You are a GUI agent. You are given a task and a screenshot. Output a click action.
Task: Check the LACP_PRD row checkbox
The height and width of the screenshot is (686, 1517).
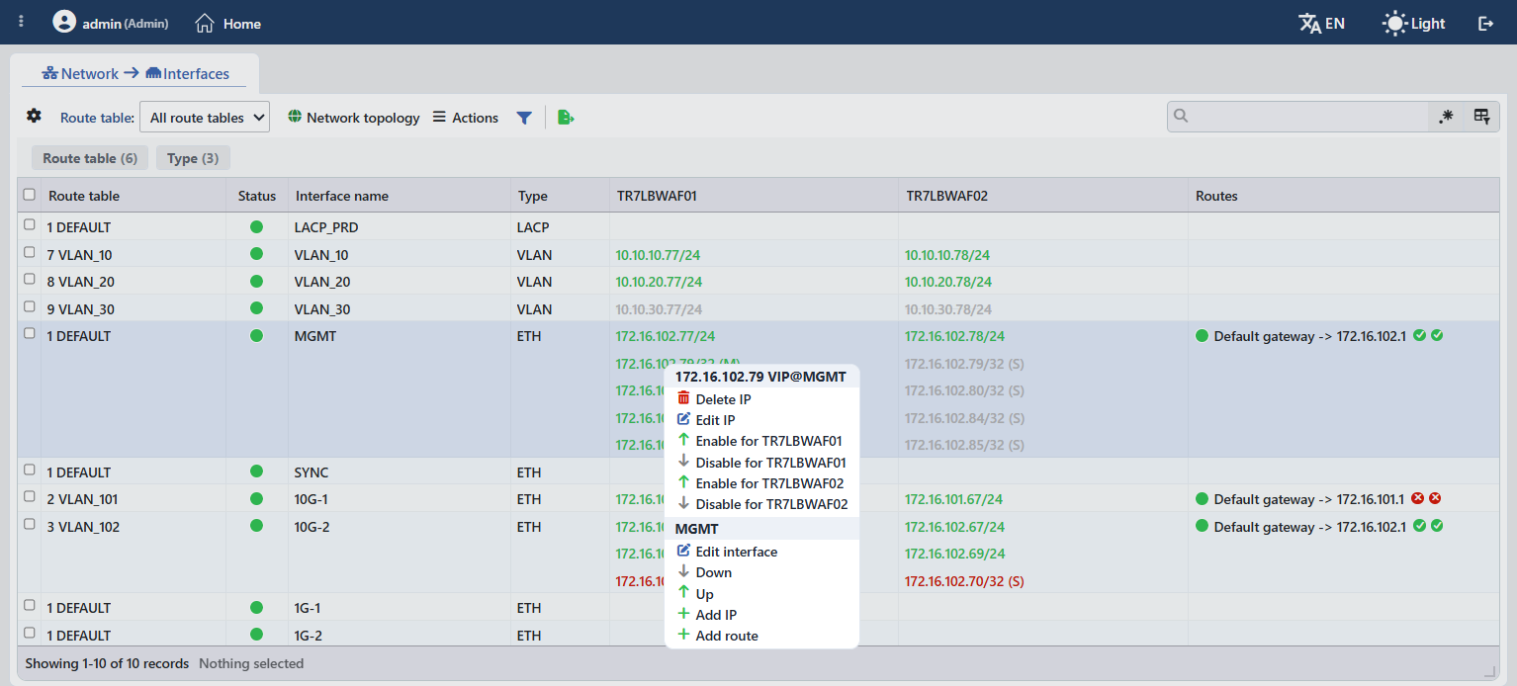tap(29, 224)
